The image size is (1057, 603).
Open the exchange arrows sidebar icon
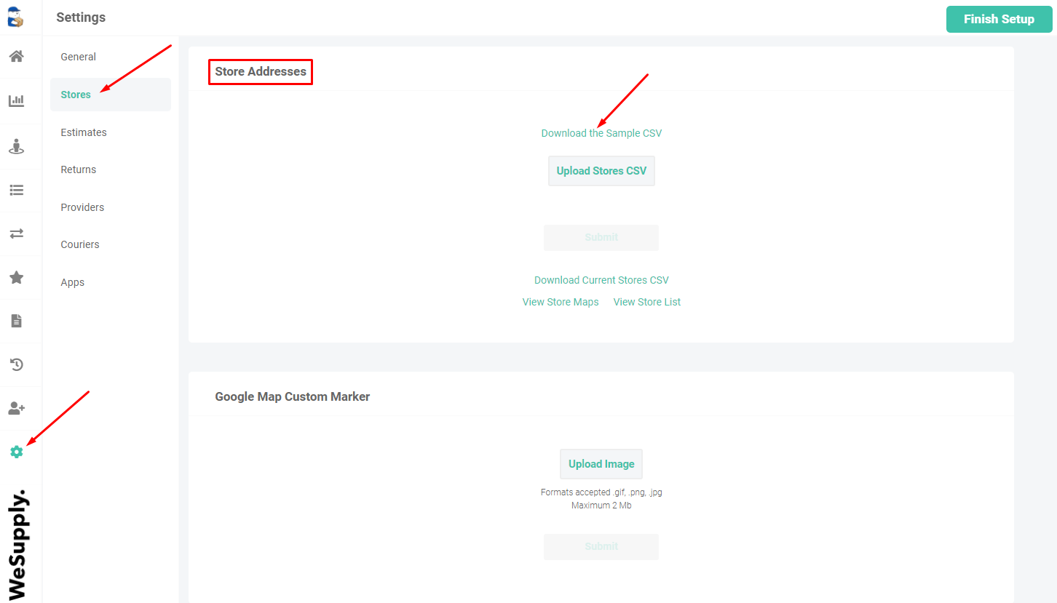16,233
